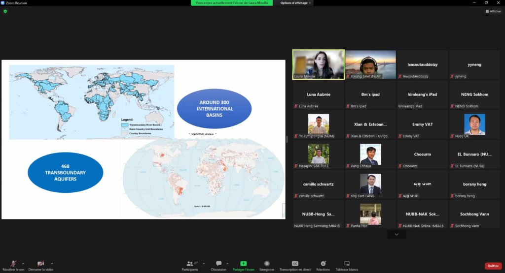This screenshot has height=273, width=505.
Task: Show more participants with down chevron
Action: [397, 235]
